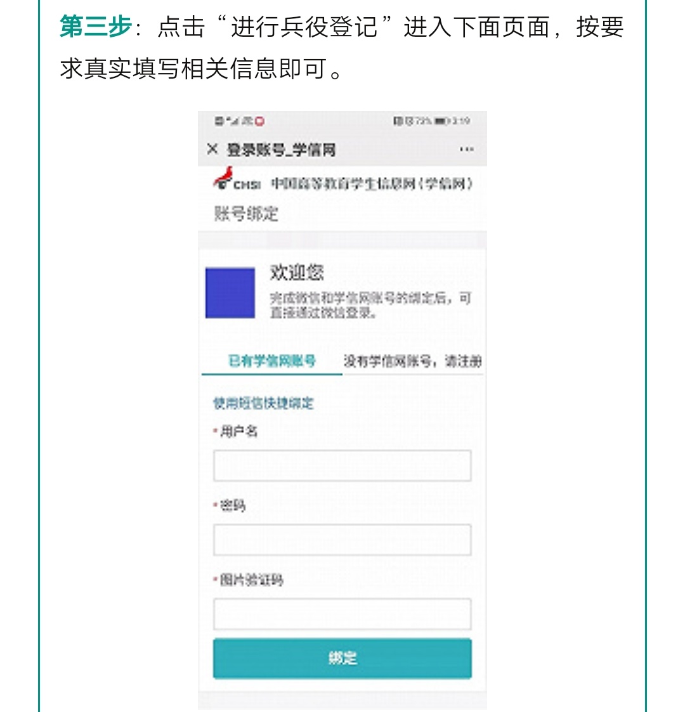Screen dimensions: 685x712
Task: Switch to the 已有学信网账号 tab
Action: (272, 361)
